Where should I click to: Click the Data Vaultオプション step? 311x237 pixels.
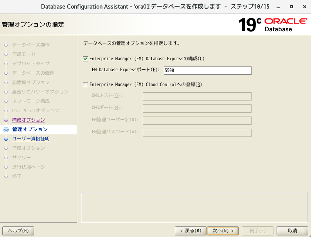pyautogui.click(x=36, y=110)
